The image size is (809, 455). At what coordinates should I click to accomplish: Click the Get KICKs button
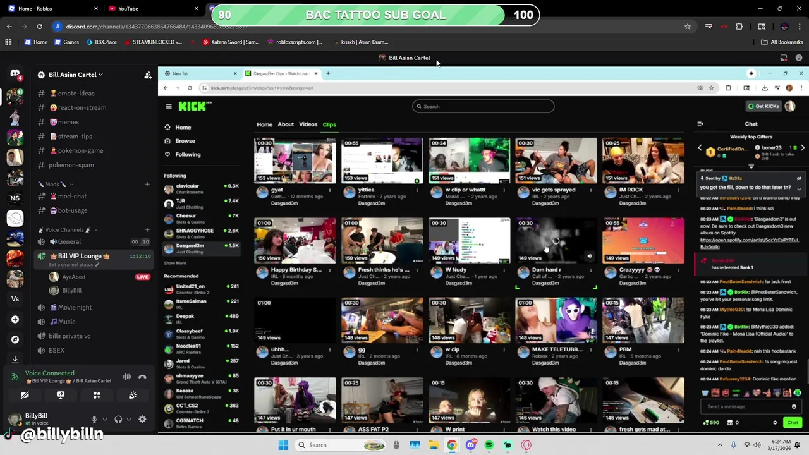[763, 106]
